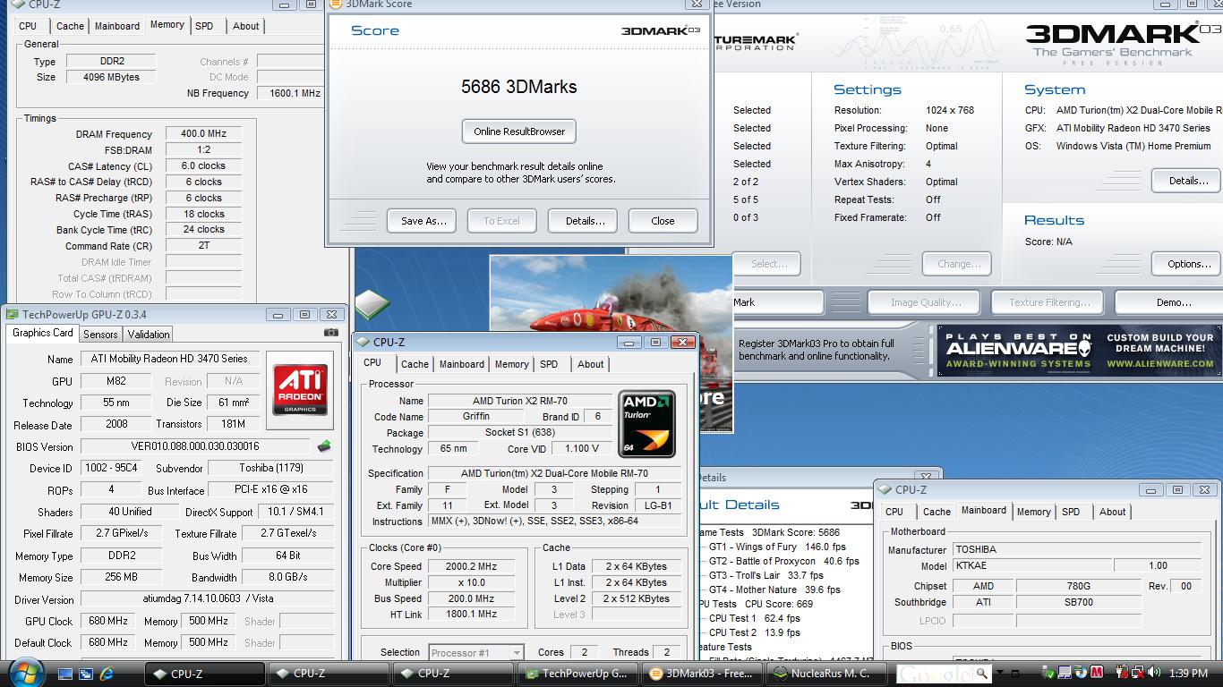Click the AMD Turion 64 logo

click(x=646, y=424)
